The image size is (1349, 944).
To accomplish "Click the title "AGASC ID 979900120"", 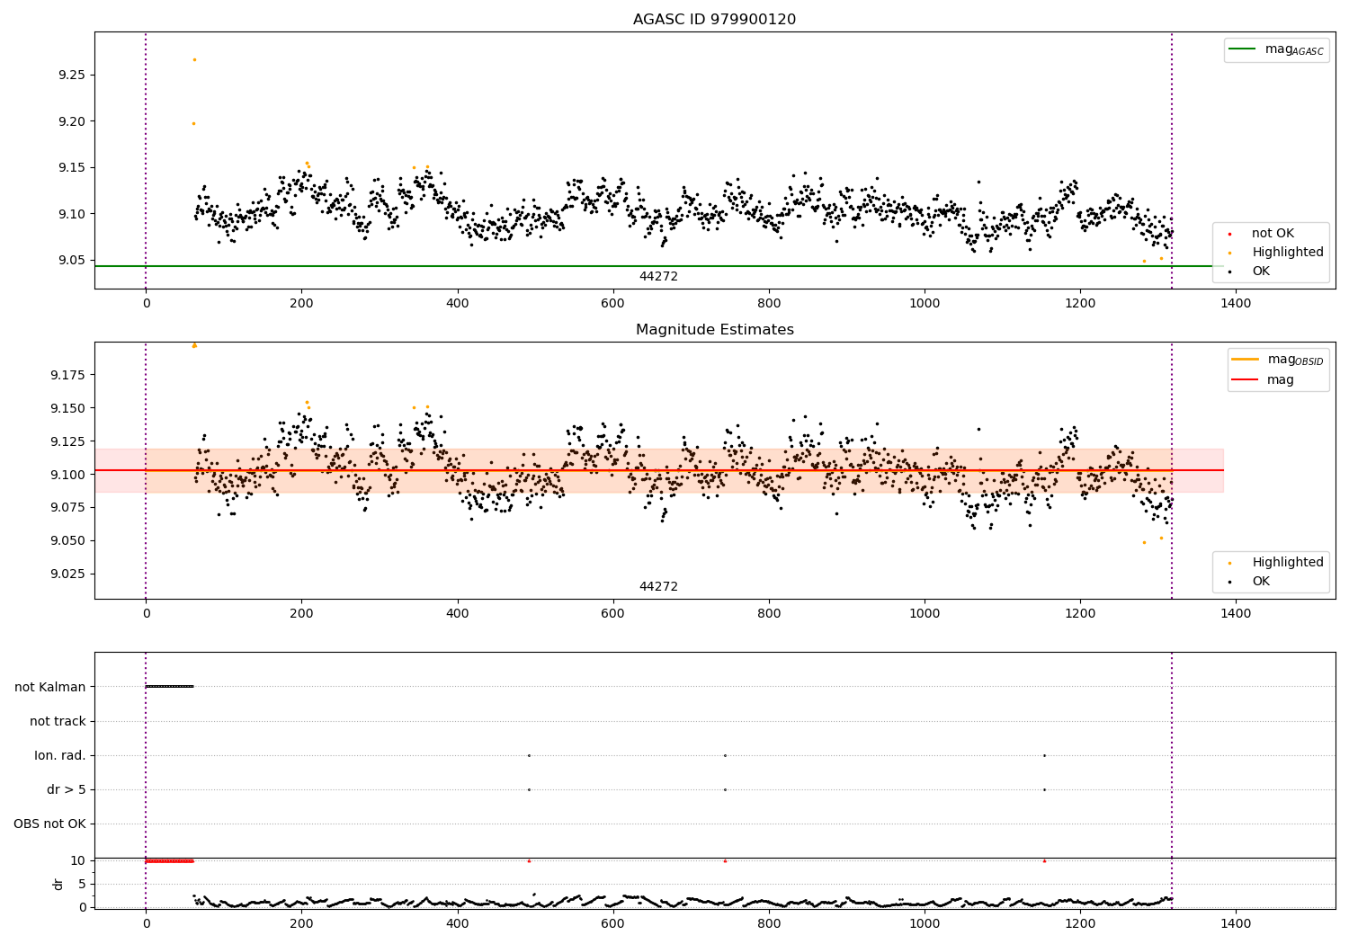I will [x=714, y=20].
